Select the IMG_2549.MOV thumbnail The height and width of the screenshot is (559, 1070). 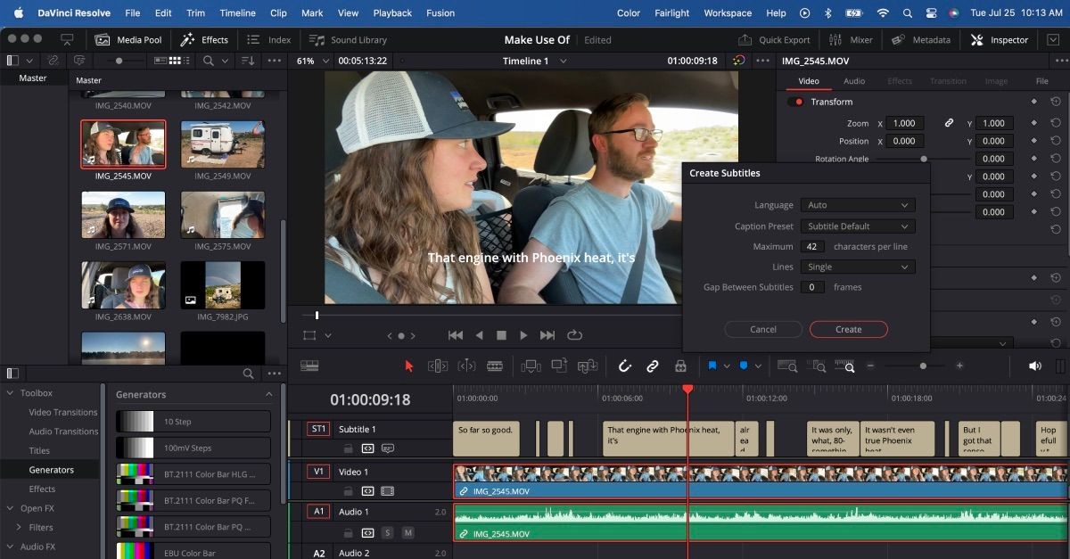pos(223,144)
